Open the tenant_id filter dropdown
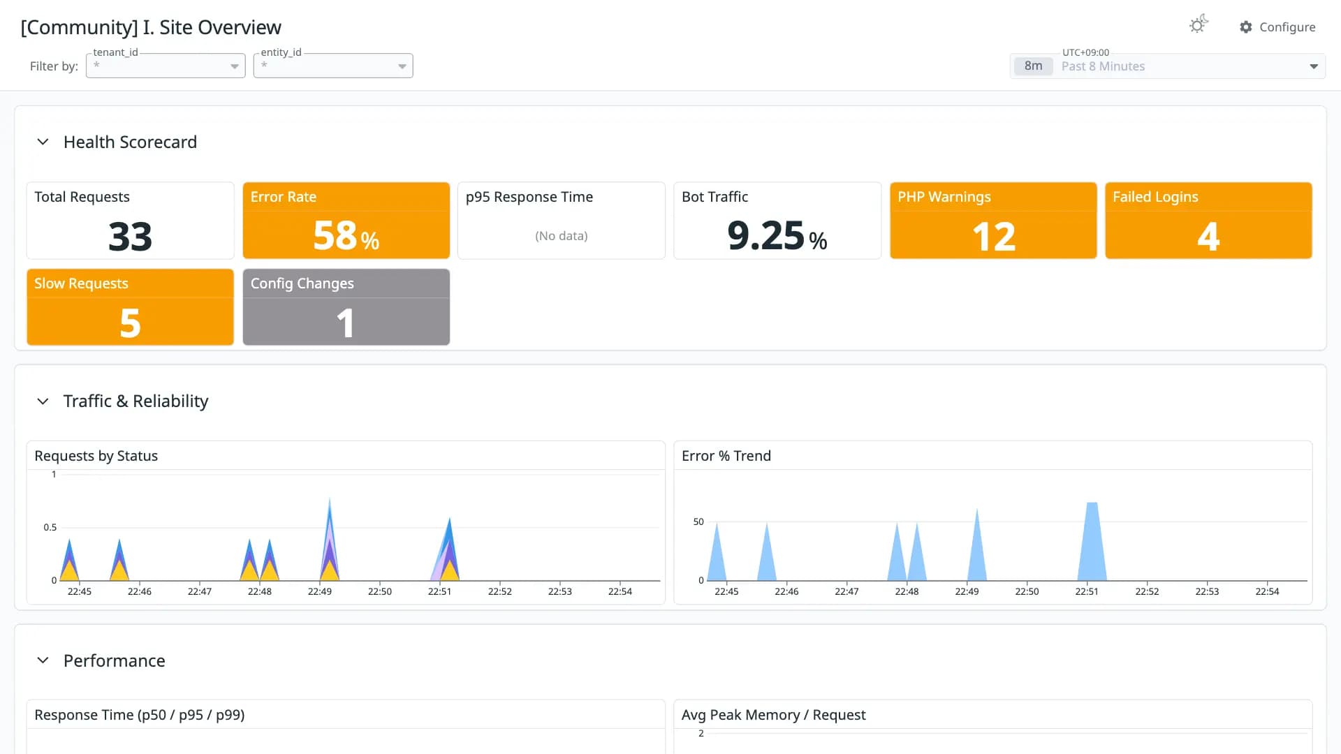Screen dimensions: 1341x754 166,66
